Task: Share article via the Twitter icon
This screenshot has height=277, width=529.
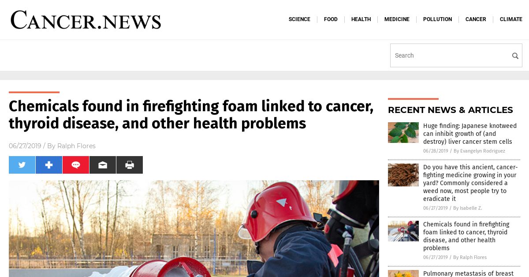Action: (x=22, y=165)
